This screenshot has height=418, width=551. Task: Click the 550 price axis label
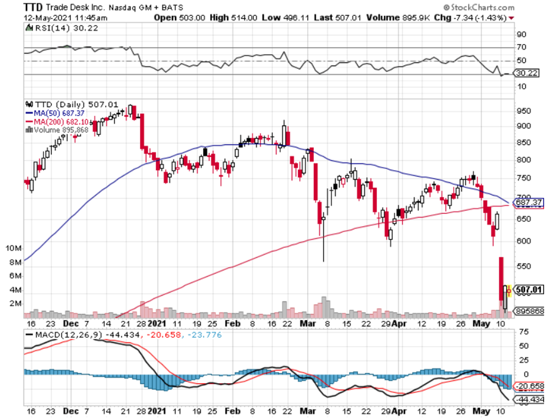click(523, 267)
